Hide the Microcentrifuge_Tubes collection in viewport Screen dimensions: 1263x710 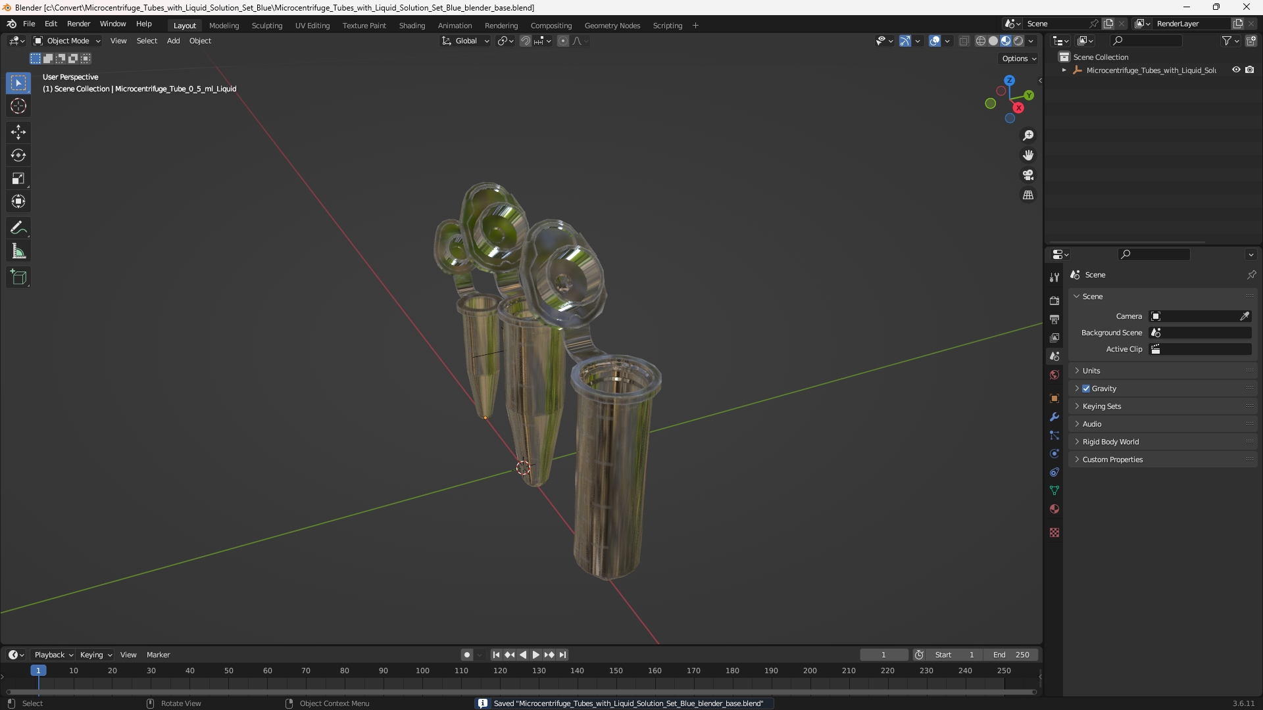coord(1236,70)
